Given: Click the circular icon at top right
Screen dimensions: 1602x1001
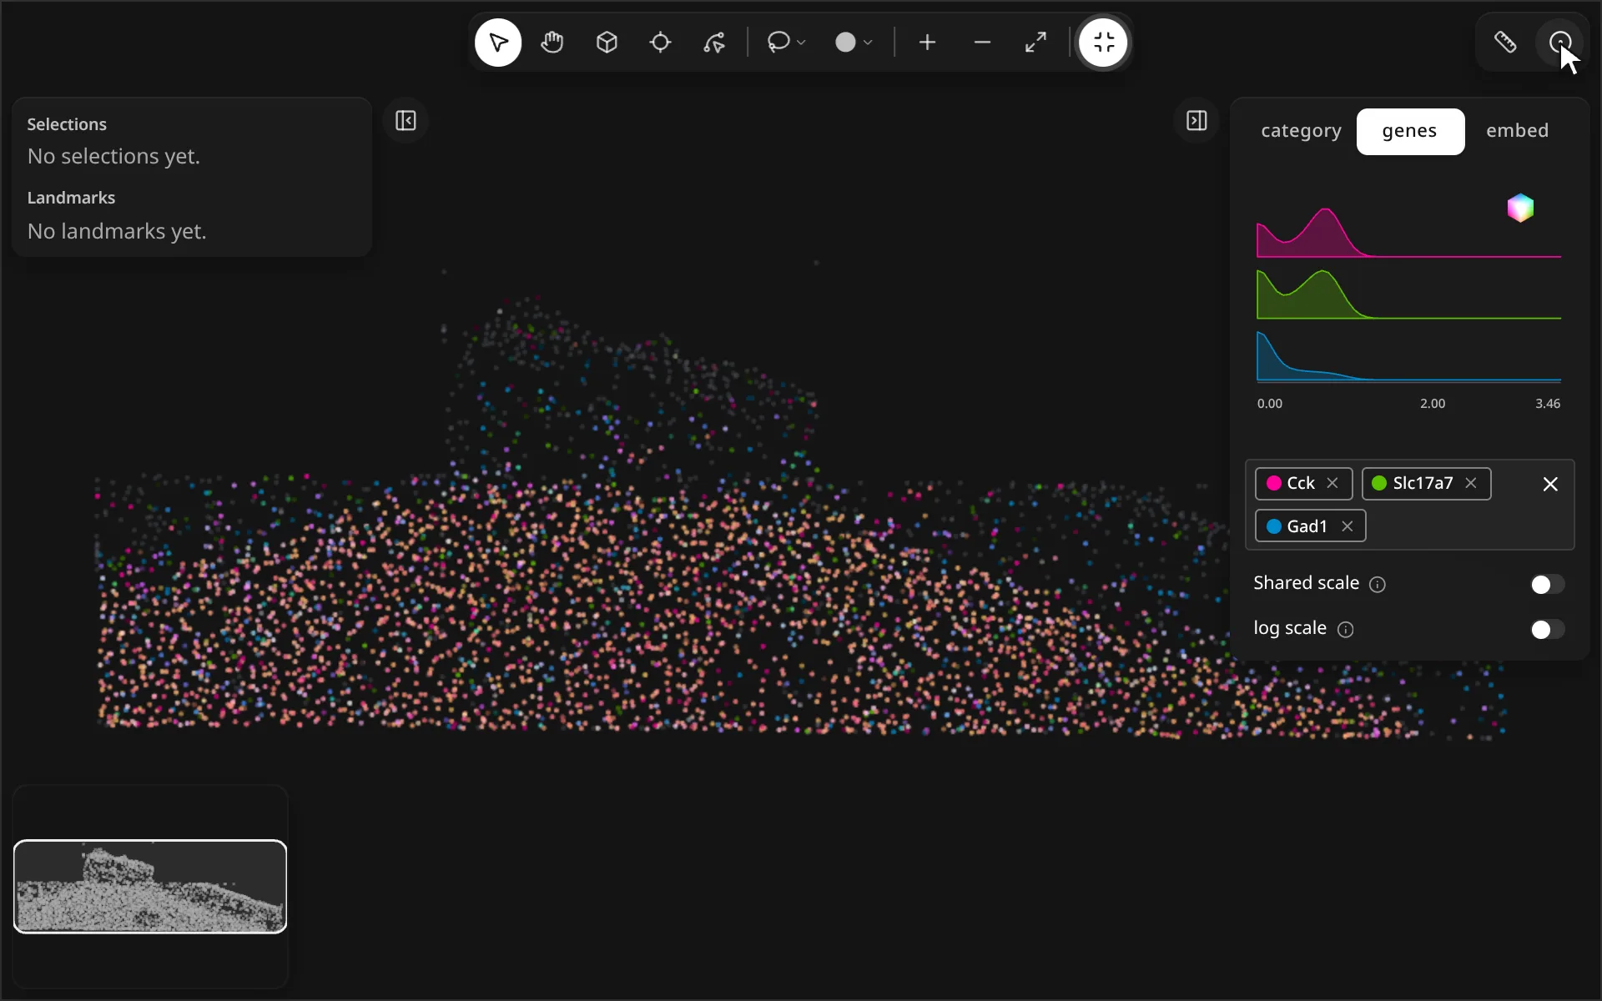Looking at the screenshot, I should (x=1559, y=43).
